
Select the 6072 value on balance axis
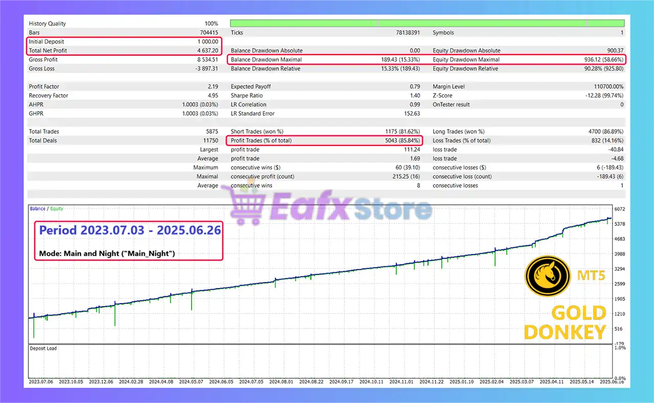(x=619, y=209)
